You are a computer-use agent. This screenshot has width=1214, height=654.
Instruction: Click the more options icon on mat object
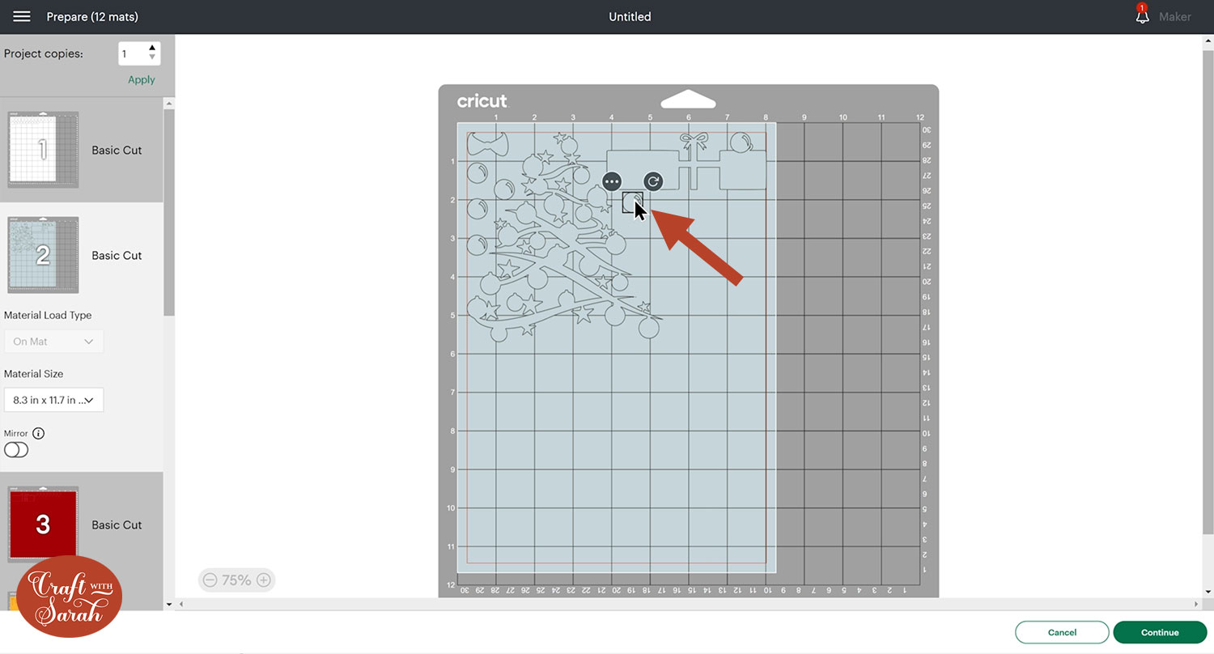(612, 181)
